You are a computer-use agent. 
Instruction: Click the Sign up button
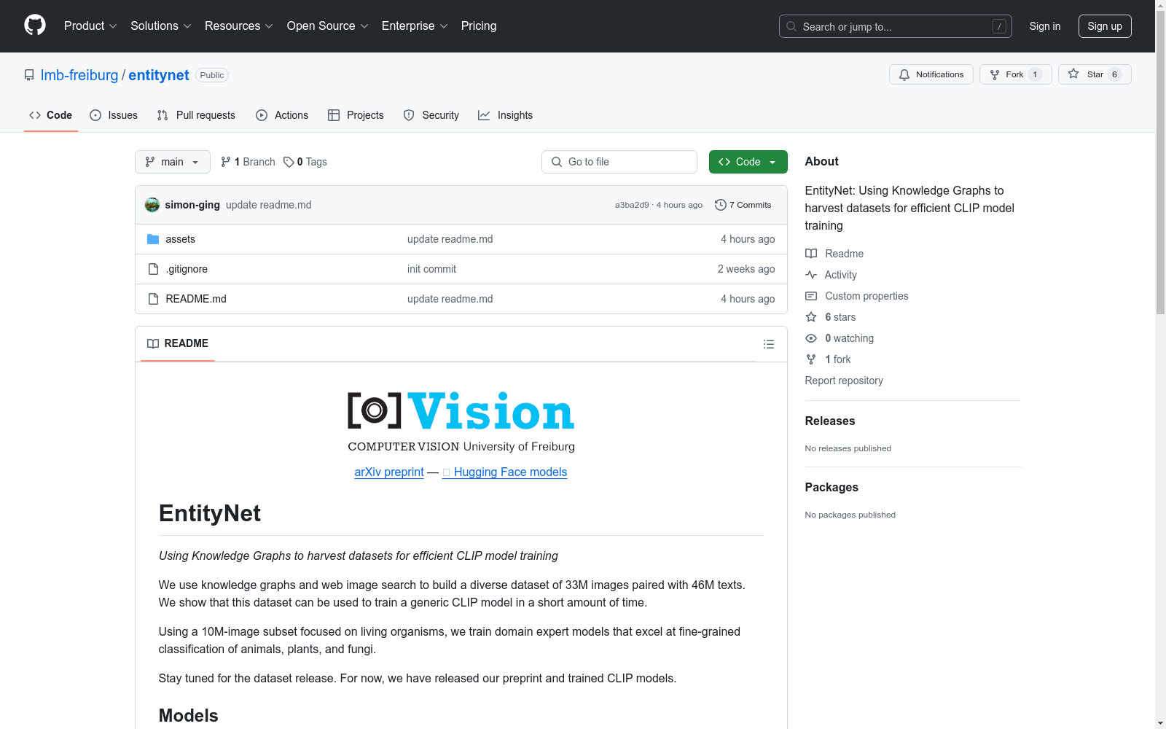[1105, 26]
